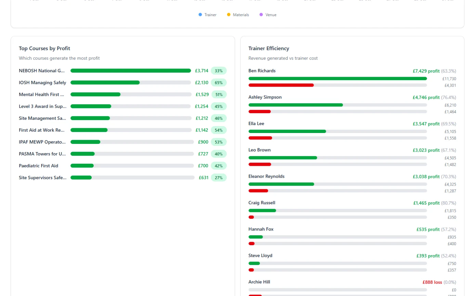The width and height of the screenshot is (475, 296).
Task: Select the Steve Lloyd trainer name
Action: tap(261, 255)
